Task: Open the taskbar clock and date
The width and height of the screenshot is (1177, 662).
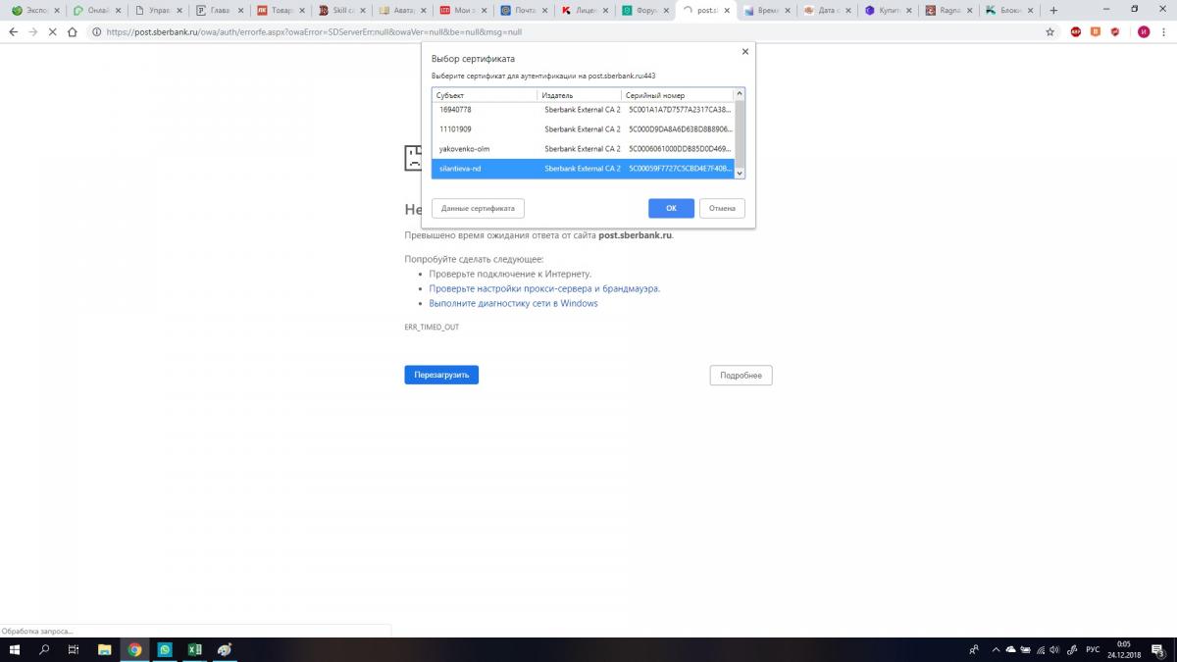Action: coord(1124,649)
